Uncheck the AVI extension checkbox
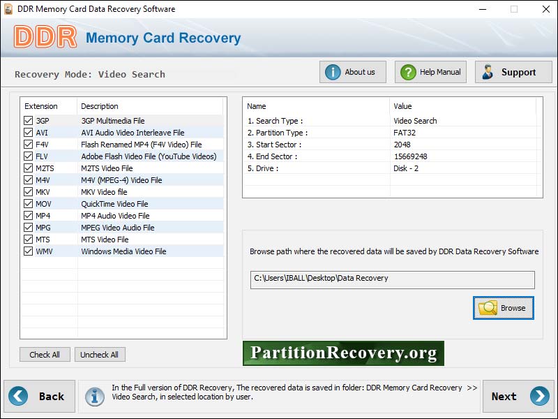The image size is (558, 419). (28, 133)
